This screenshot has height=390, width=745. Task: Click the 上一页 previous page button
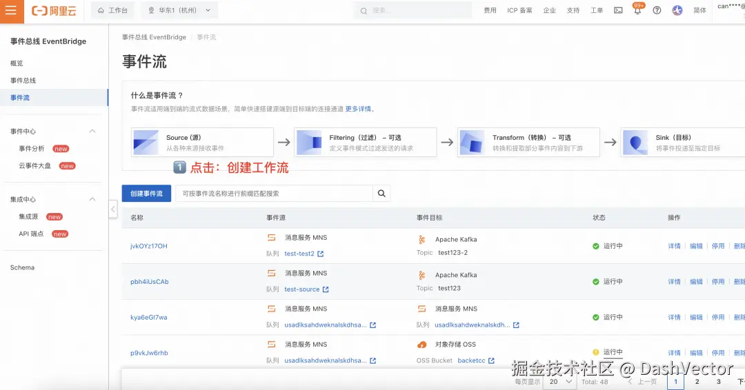point(642,382)
